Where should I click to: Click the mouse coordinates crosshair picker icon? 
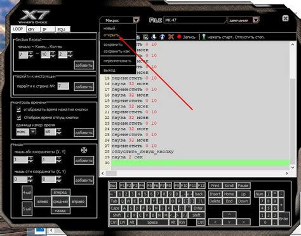[84, 150]
